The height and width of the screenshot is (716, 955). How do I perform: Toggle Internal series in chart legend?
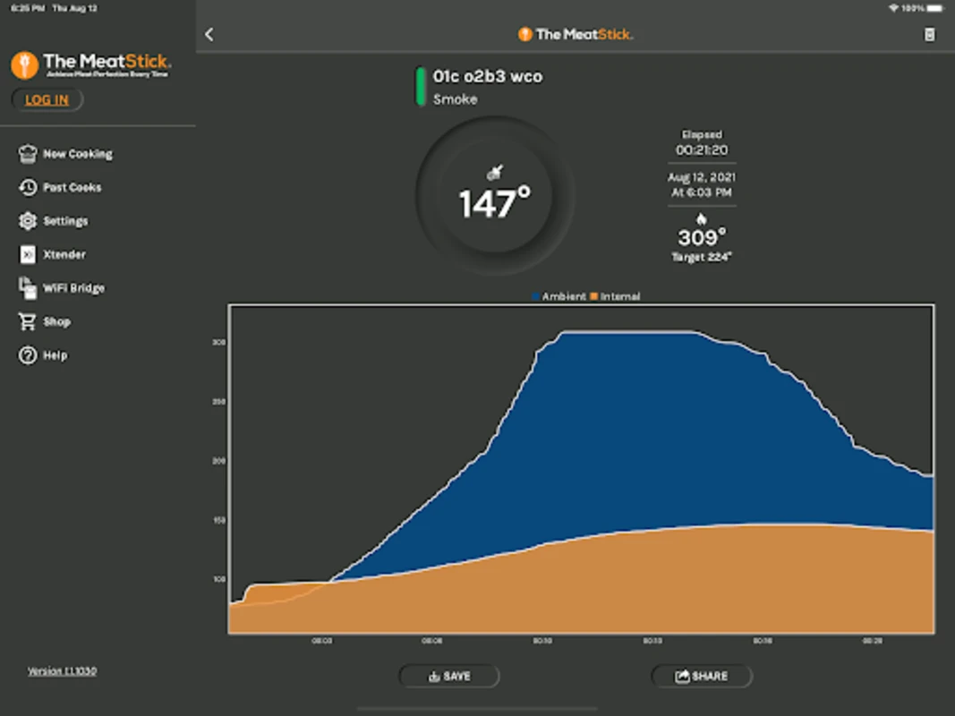(615, 296)
